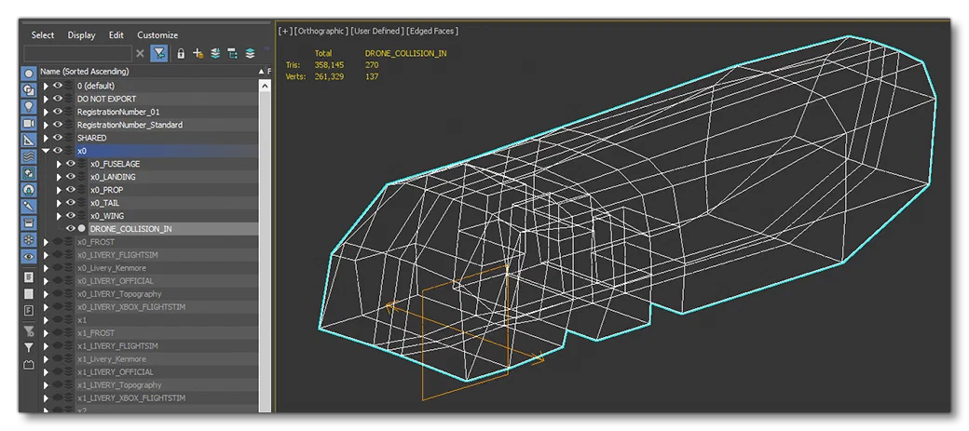Image resolution: width=969 pixels, height=431 pixels.
Task: Click the sidebar square icon labeled F
Action: click(29, 311)
